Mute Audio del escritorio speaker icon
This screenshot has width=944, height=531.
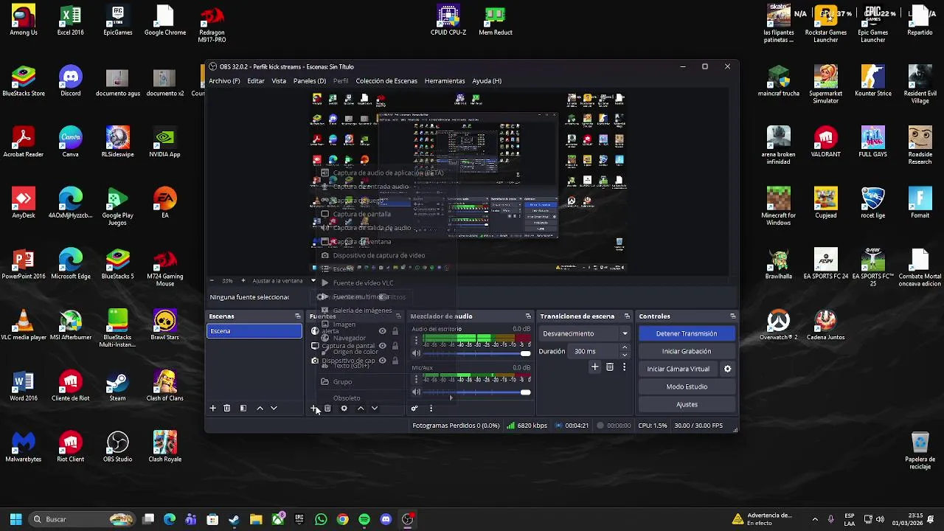click(416, 353)
